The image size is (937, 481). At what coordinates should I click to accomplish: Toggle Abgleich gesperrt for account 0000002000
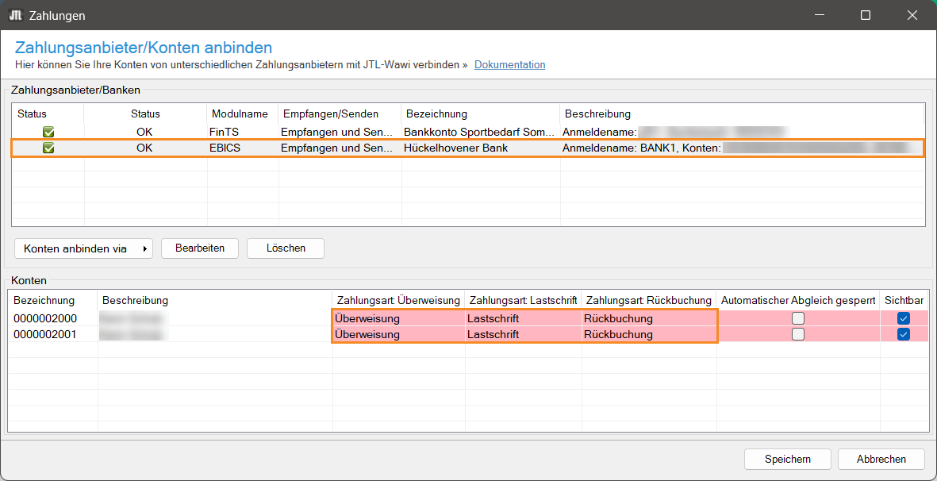pos(797,318)
